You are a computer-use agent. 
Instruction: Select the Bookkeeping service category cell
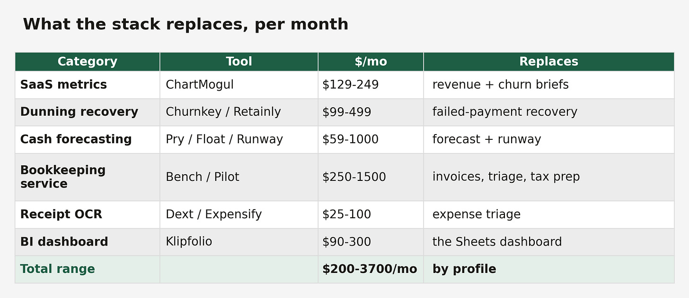[88, 177]
